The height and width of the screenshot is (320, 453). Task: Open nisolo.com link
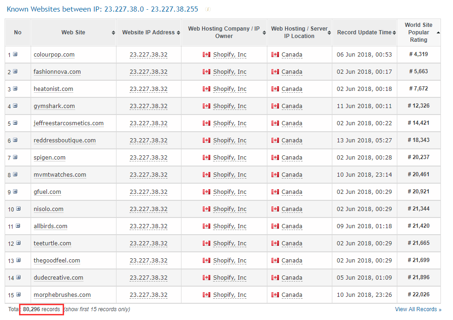pos(49,209)
